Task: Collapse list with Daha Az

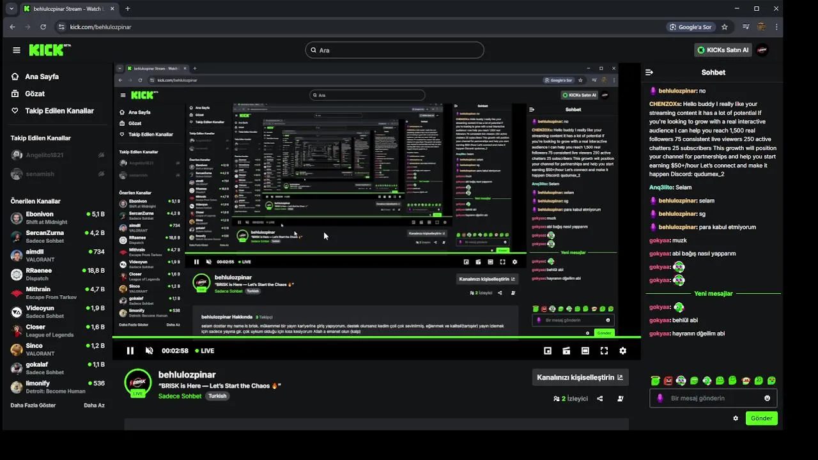Action: pos(94,406)
